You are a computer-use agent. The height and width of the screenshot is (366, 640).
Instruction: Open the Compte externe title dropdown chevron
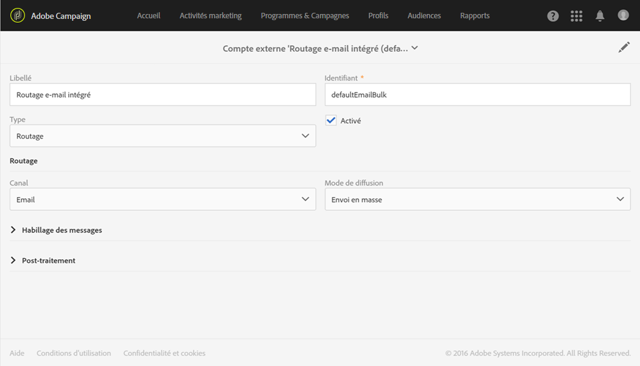click(x=414, y=48)
